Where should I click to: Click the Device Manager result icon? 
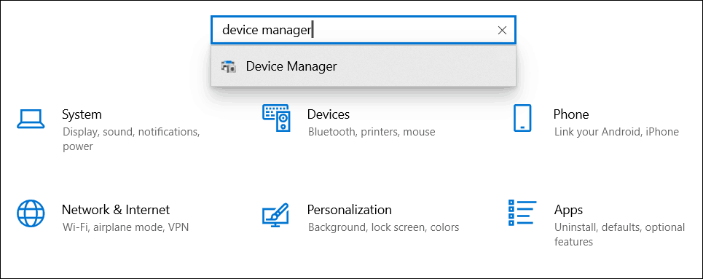pos(229,66)
